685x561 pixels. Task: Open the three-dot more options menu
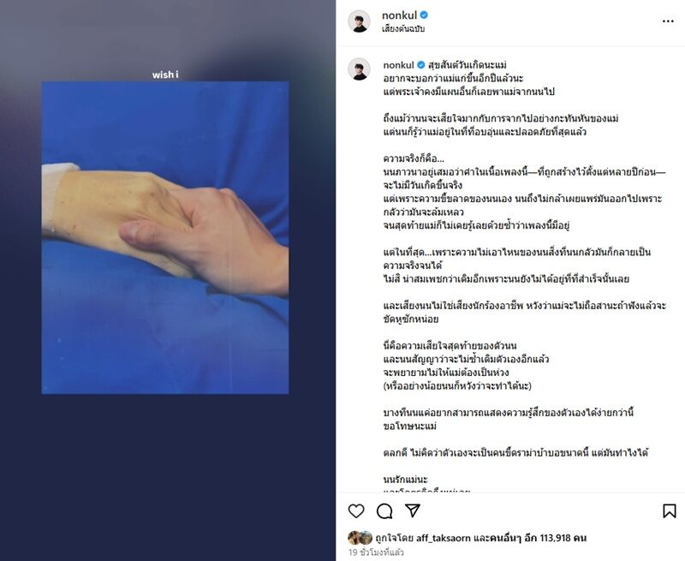(x=668, y=21)
